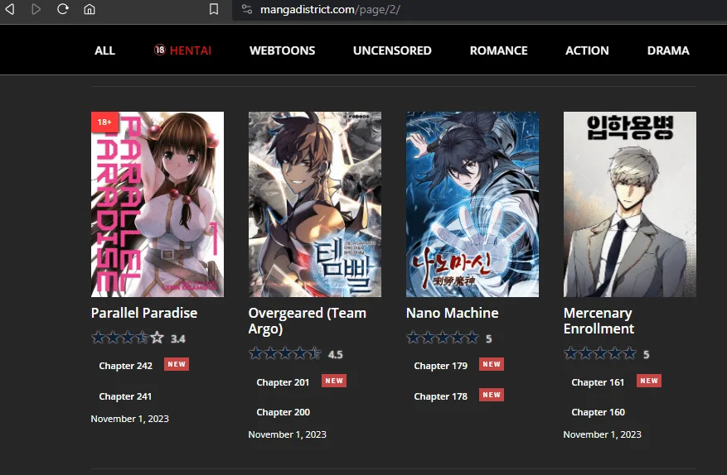The image size is (727, 475).
Task: Open the Parallel Paradise cover thumbnail
Action: (x=158, y=204)
